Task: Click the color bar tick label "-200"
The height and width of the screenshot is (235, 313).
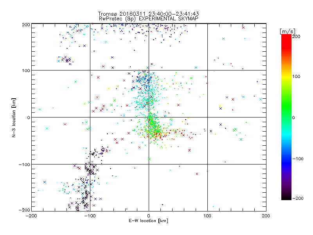Action: (x=298, y=198)
